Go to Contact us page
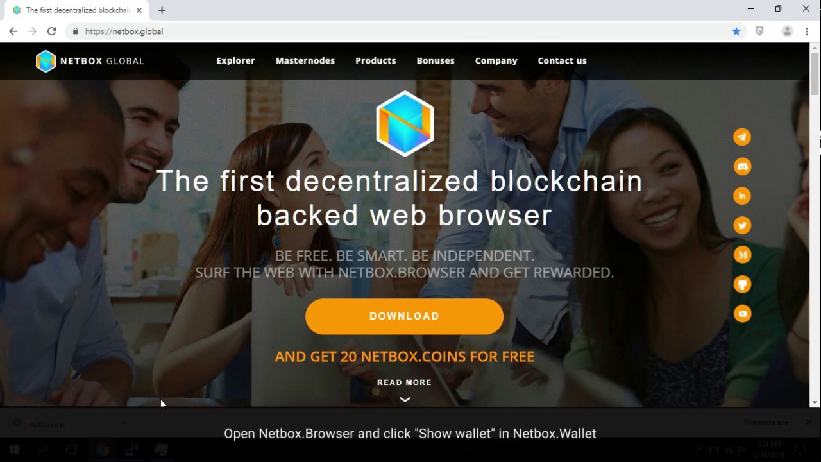 (562, 60)
